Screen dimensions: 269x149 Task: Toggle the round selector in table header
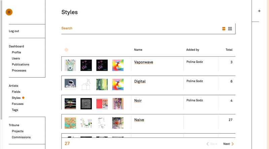[66, 50]
